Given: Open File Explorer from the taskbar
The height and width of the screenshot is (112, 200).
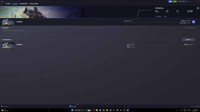Looking at the screenshot, I should pos(97,110).
